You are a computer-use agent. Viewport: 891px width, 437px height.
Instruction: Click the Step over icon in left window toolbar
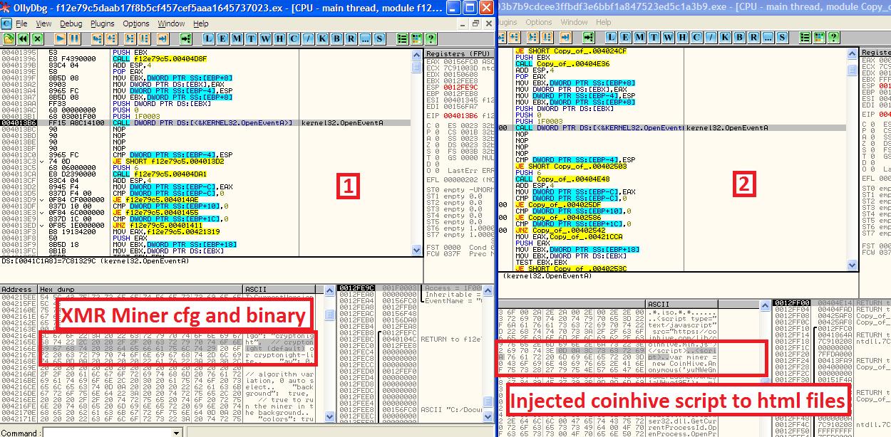pos(111,38)
